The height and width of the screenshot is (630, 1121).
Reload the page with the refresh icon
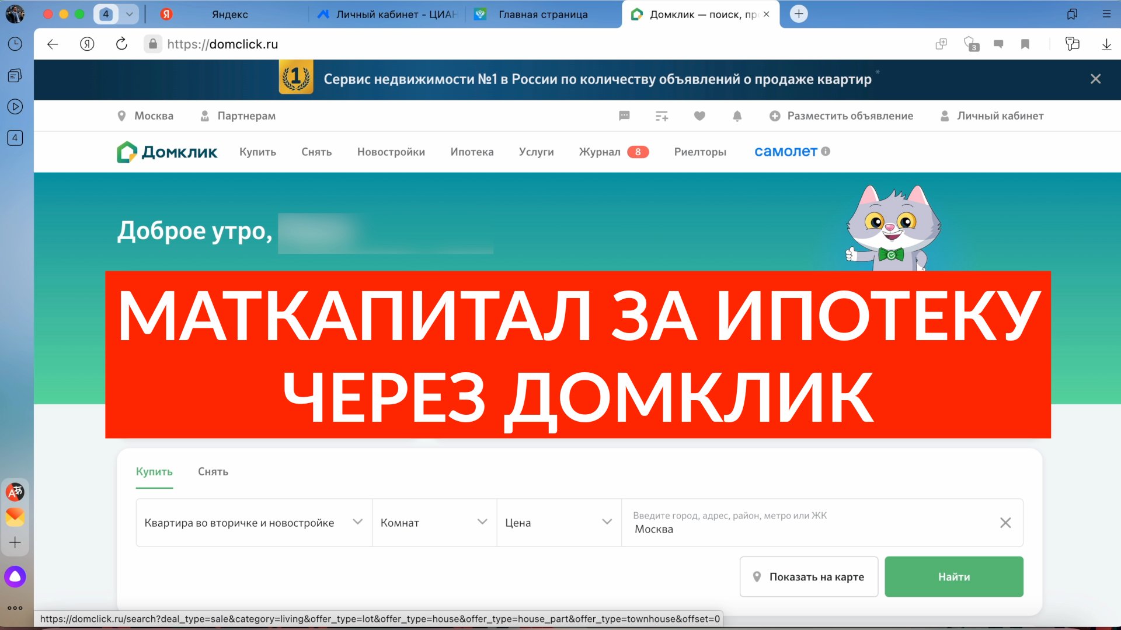[x=121, y=44]
